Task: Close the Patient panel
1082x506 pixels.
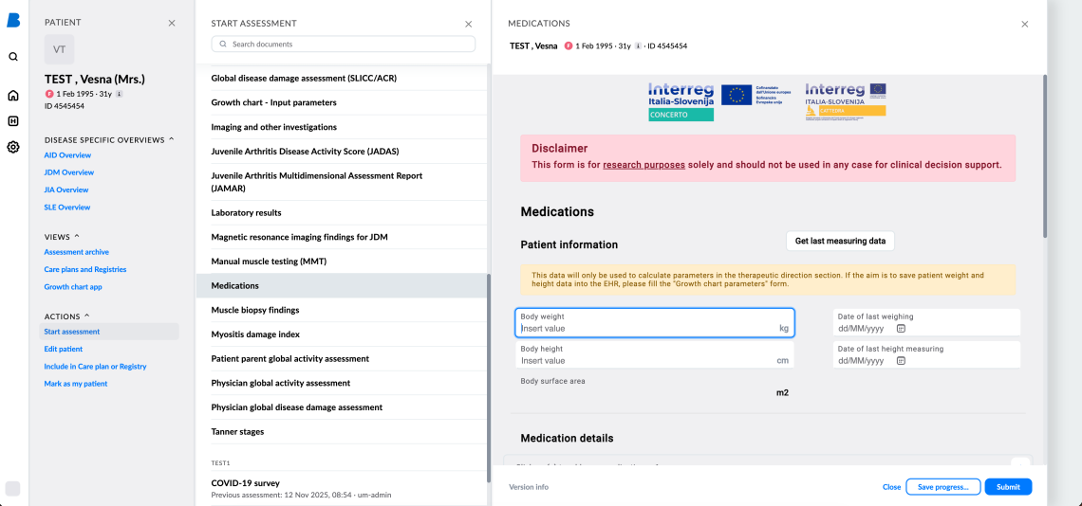Action: click(x=172, y=23)
